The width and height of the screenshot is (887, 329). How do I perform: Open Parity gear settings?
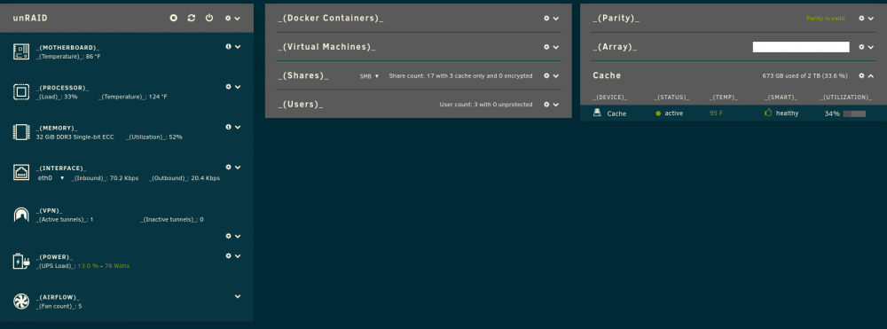861,18
